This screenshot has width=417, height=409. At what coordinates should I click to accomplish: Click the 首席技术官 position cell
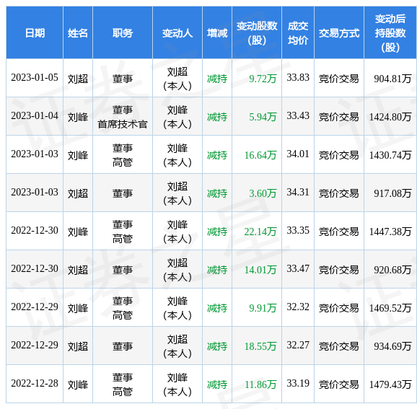point(123,124)
